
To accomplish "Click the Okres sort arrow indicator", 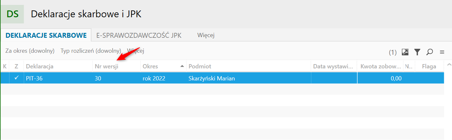I will [x=182, y=66].
